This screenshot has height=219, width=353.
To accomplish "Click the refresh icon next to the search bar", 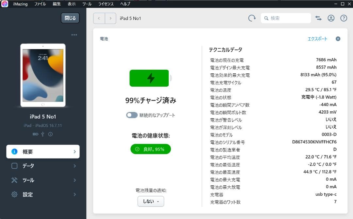I will coord(251,18).
